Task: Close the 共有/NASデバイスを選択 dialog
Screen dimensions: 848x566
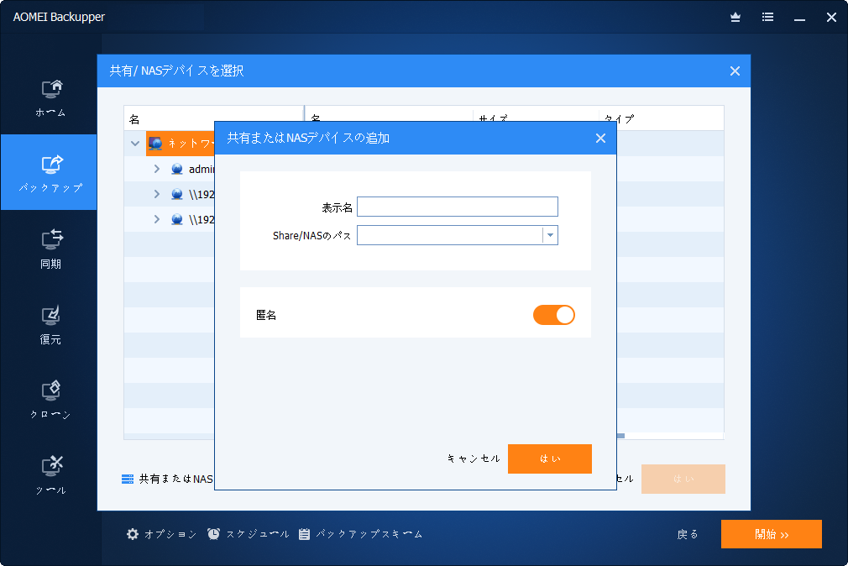Action: tap(735, 71)
